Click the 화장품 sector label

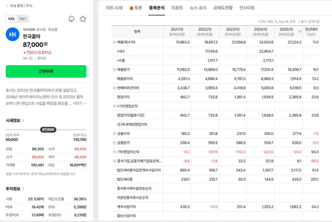click(53, 29)
